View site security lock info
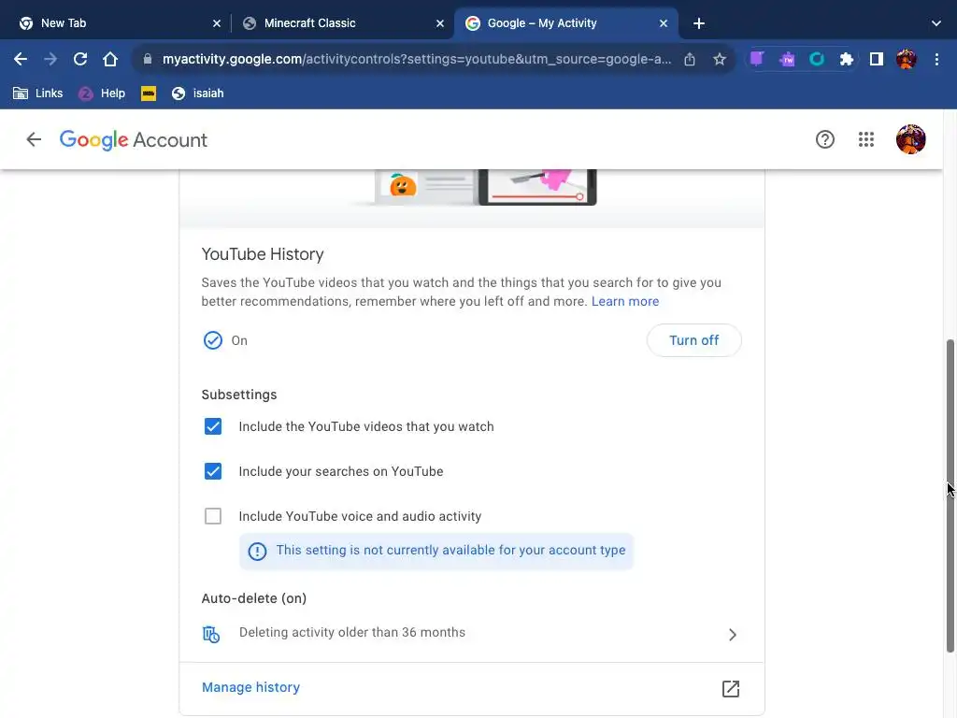957x718 pixels. coord(147,59)
